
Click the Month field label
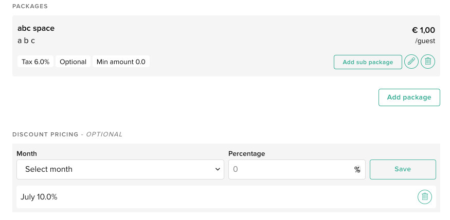(27, 154)
